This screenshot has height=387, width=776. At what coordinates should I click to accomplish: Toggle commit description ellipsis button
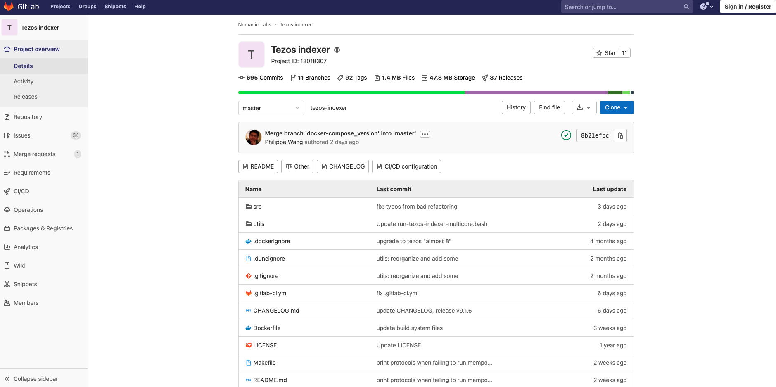pyautogui.click(x=425, y=134)
